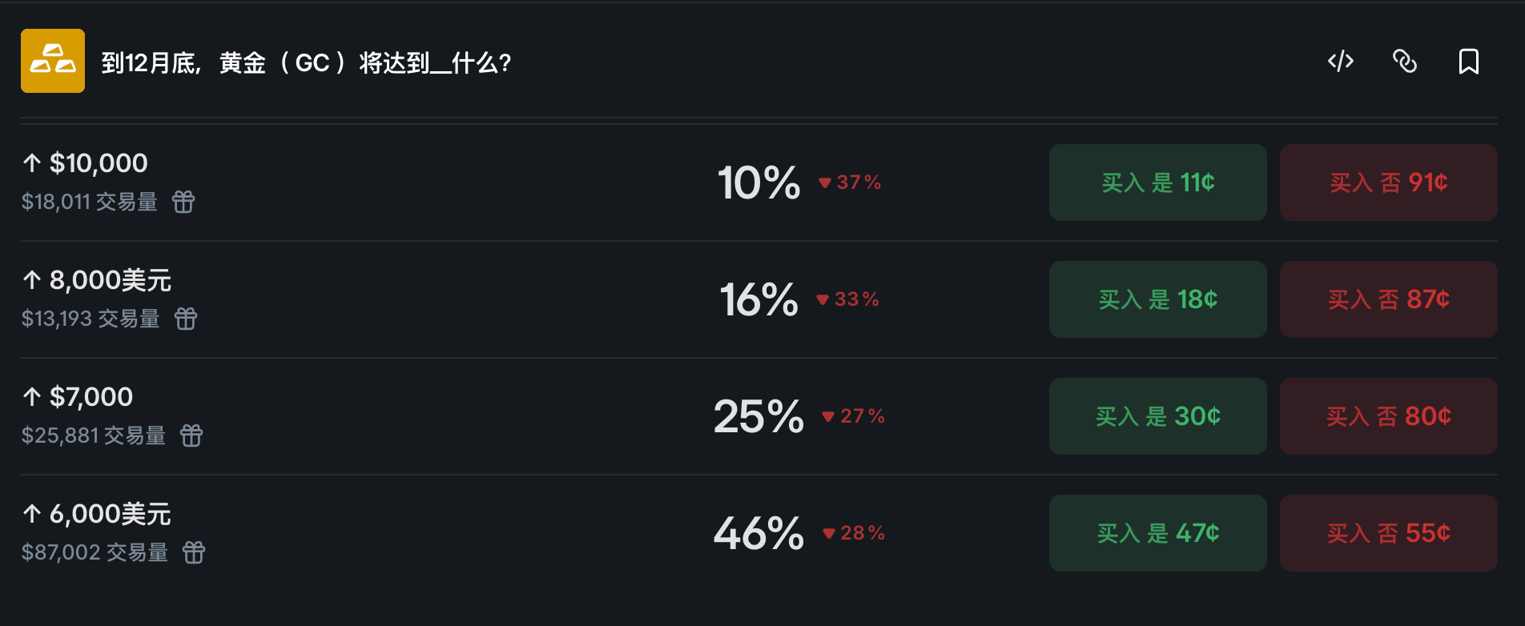Buy Yes at 18¢ for 8,000
1525x626 pixels.
pos(1157,299)
